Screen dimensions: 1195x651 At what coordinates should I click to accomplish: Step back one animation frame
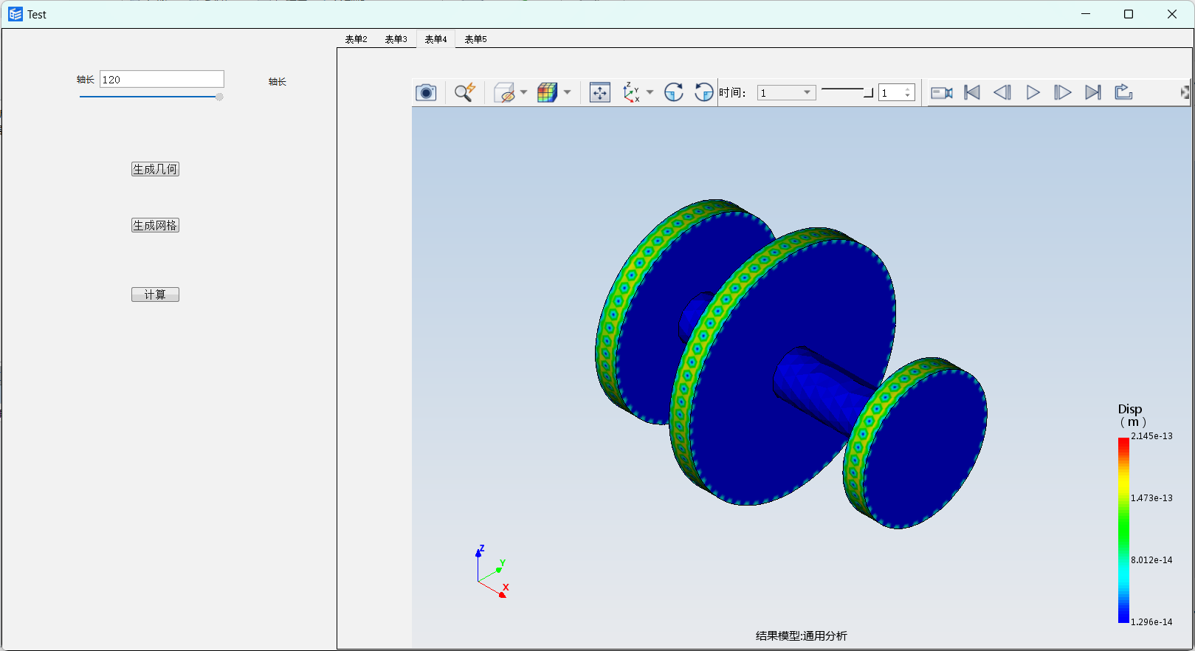click(1002, 92)
